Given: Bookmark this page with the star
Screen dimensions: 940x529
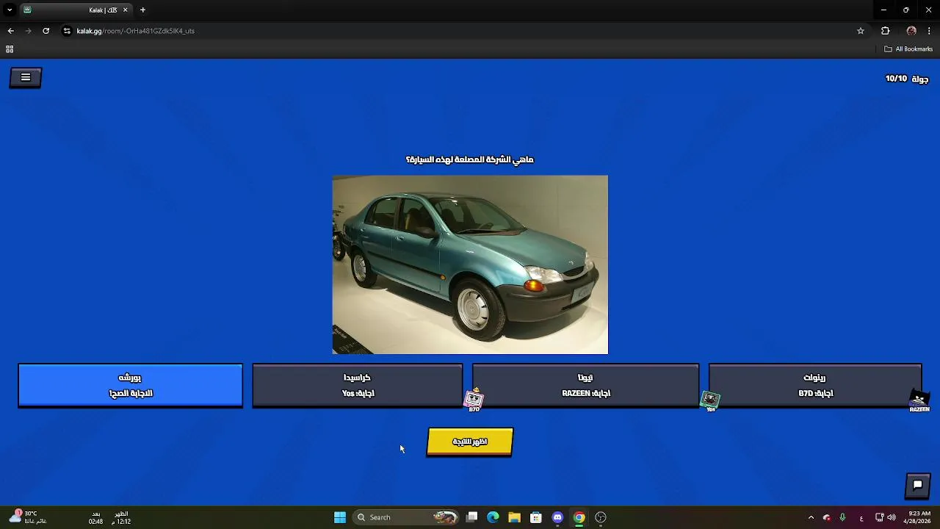Looking at the screenshot, I should coord(861,31).
